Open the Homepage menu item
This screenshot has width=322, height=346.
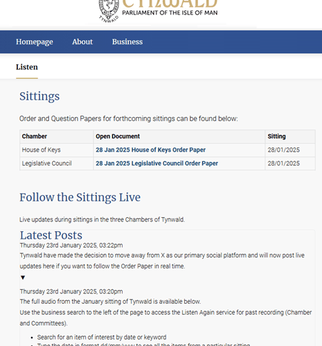(35, 42)
